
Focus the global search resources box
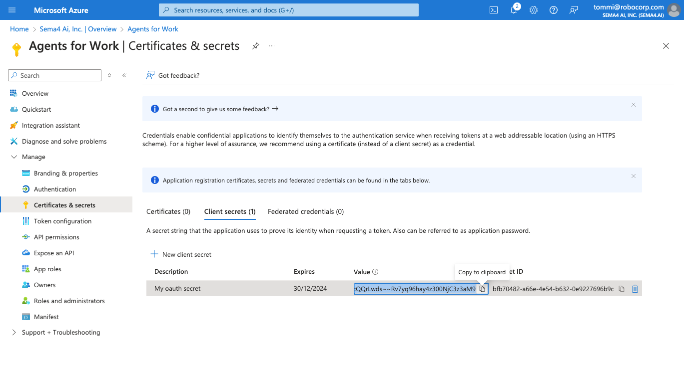(x=289, y=10)
